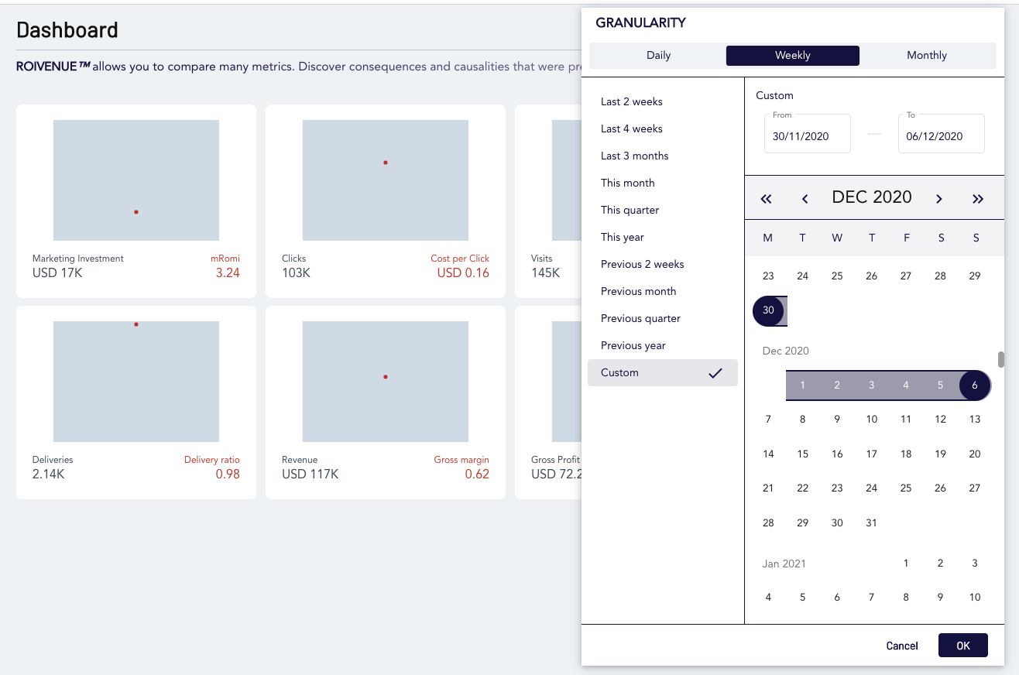Jump forward one year with double-right arrows
The width and height of the screenshot is (1019, 675).
point(977,199)
